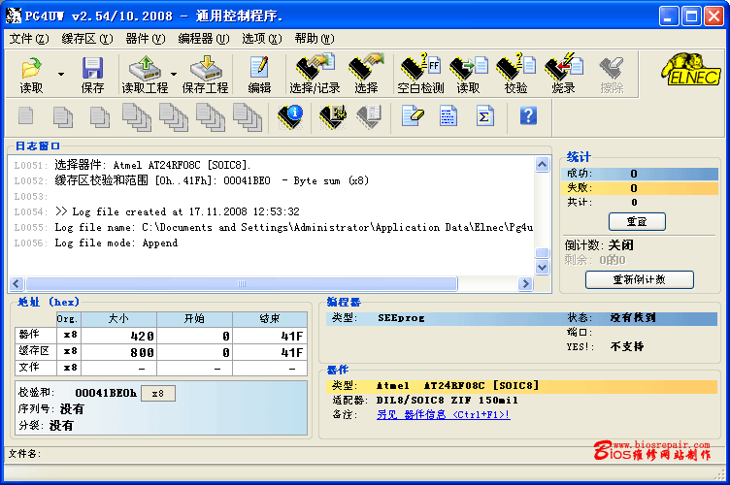Open the 选项(X) menu
The width and height of the screenshot is (730, 485).
point(262,39)
